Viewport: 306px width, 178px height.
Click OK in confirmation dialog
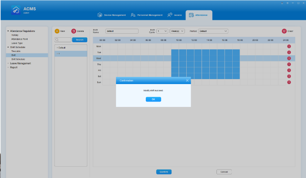pyautogui.click(x=153, y=99)
